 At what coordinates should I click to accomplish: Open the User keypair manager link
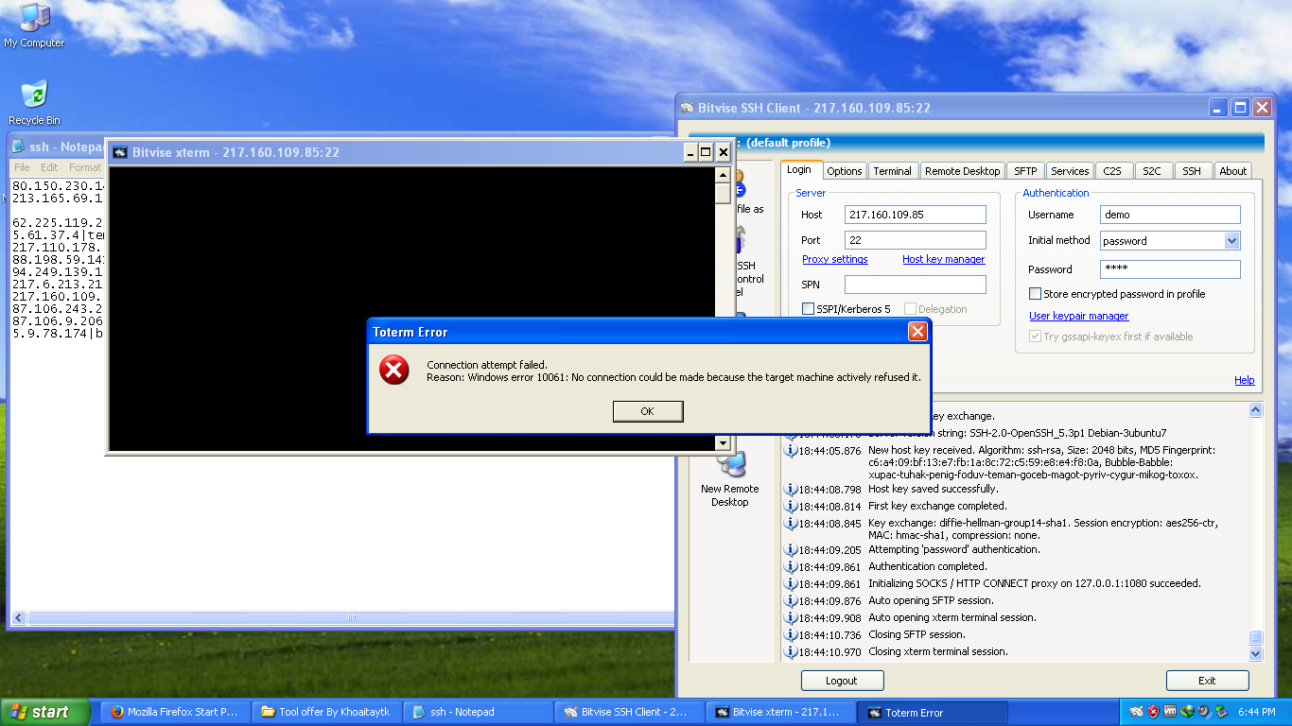click(x=1078, y=316)
